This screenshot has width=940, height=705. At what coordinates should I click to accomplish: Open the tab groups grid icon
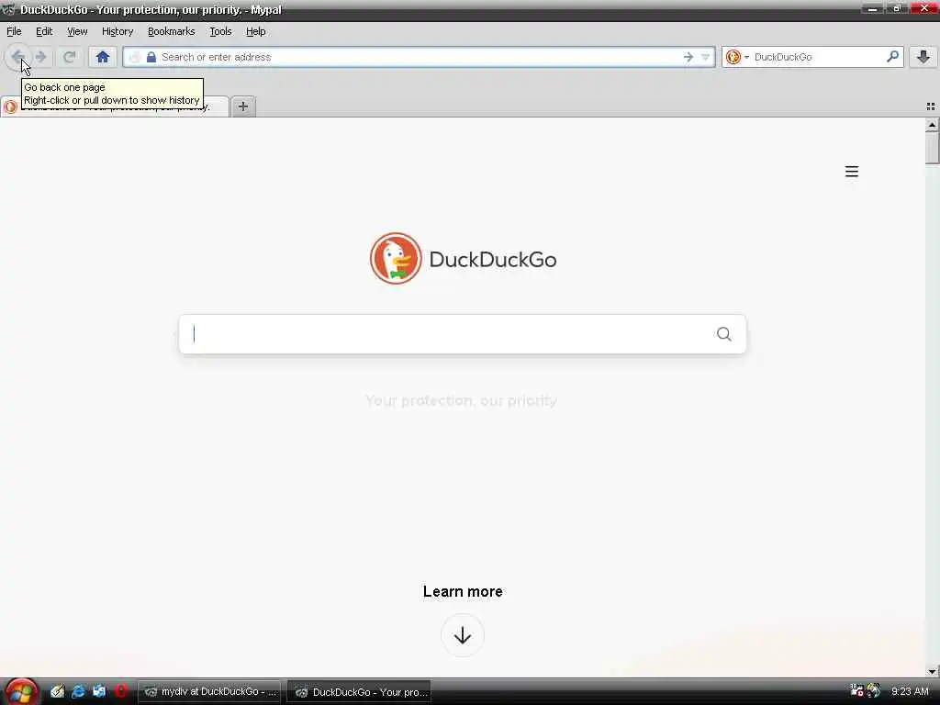[931, 106]
